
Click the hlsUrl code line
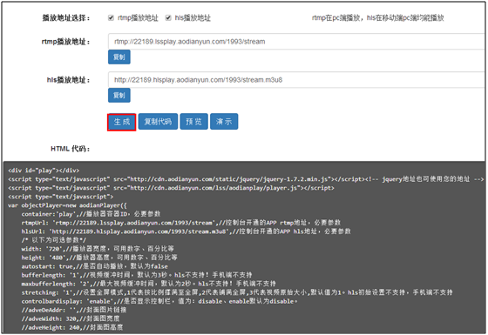coord(186,231)
